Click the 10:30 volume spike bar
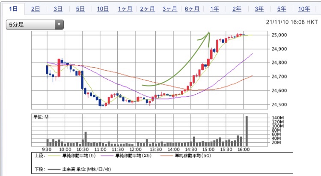Viewport: 321px width, 176px height. [x=86, y=139]
